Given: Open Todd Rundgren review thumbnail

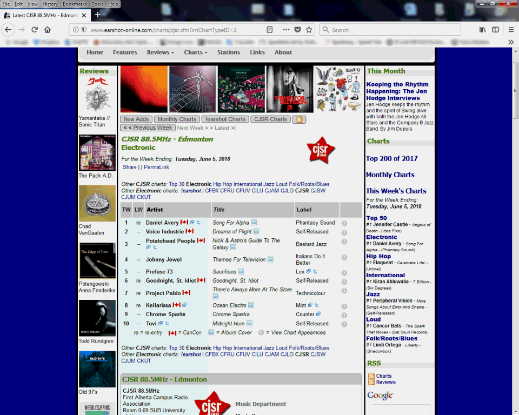Looking at the screenshot, I should 97,318.
